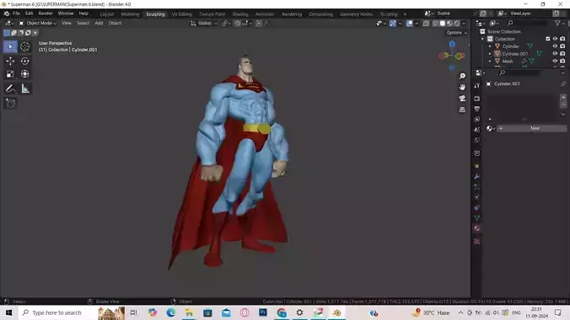Viewport: 570px width, 320px height.
Task: Open the overlays options dropdown arrow
Action: pos(417,24)
